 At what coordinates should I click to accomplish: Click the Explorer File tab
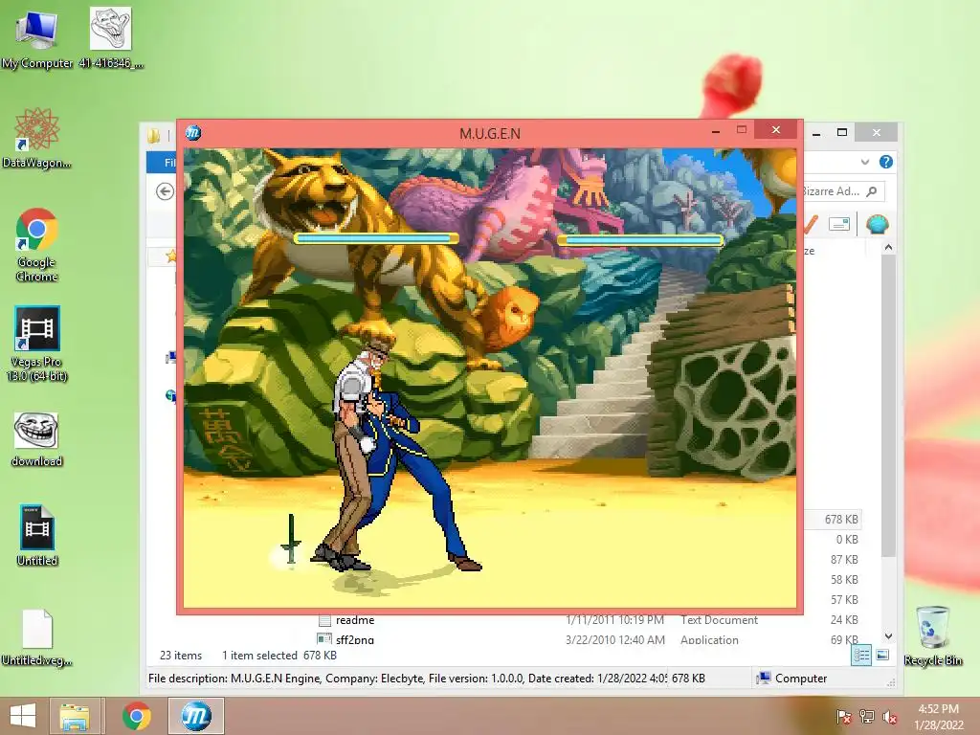point(162,163)
